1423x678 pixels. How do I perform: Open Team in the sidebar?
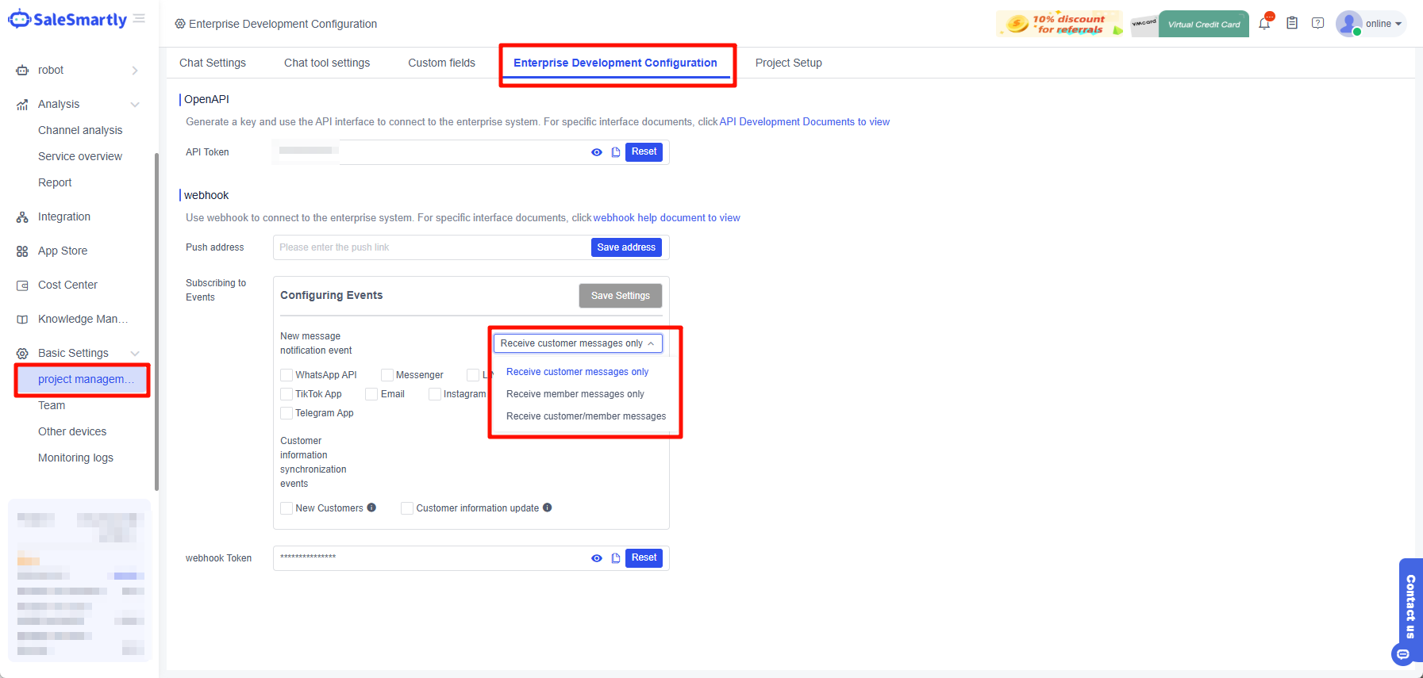[52, 405]
